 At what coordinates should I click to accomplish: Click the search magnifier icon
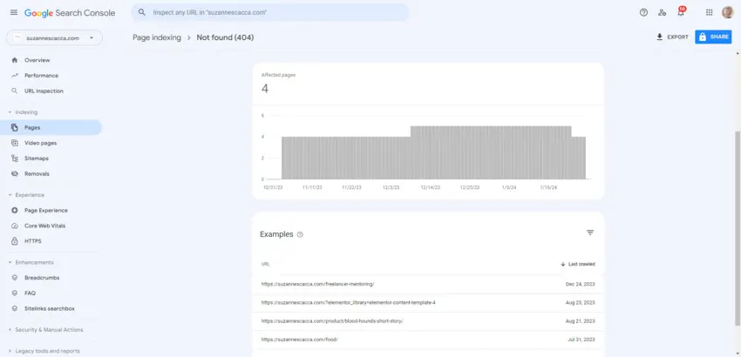[x=142, y=12]
